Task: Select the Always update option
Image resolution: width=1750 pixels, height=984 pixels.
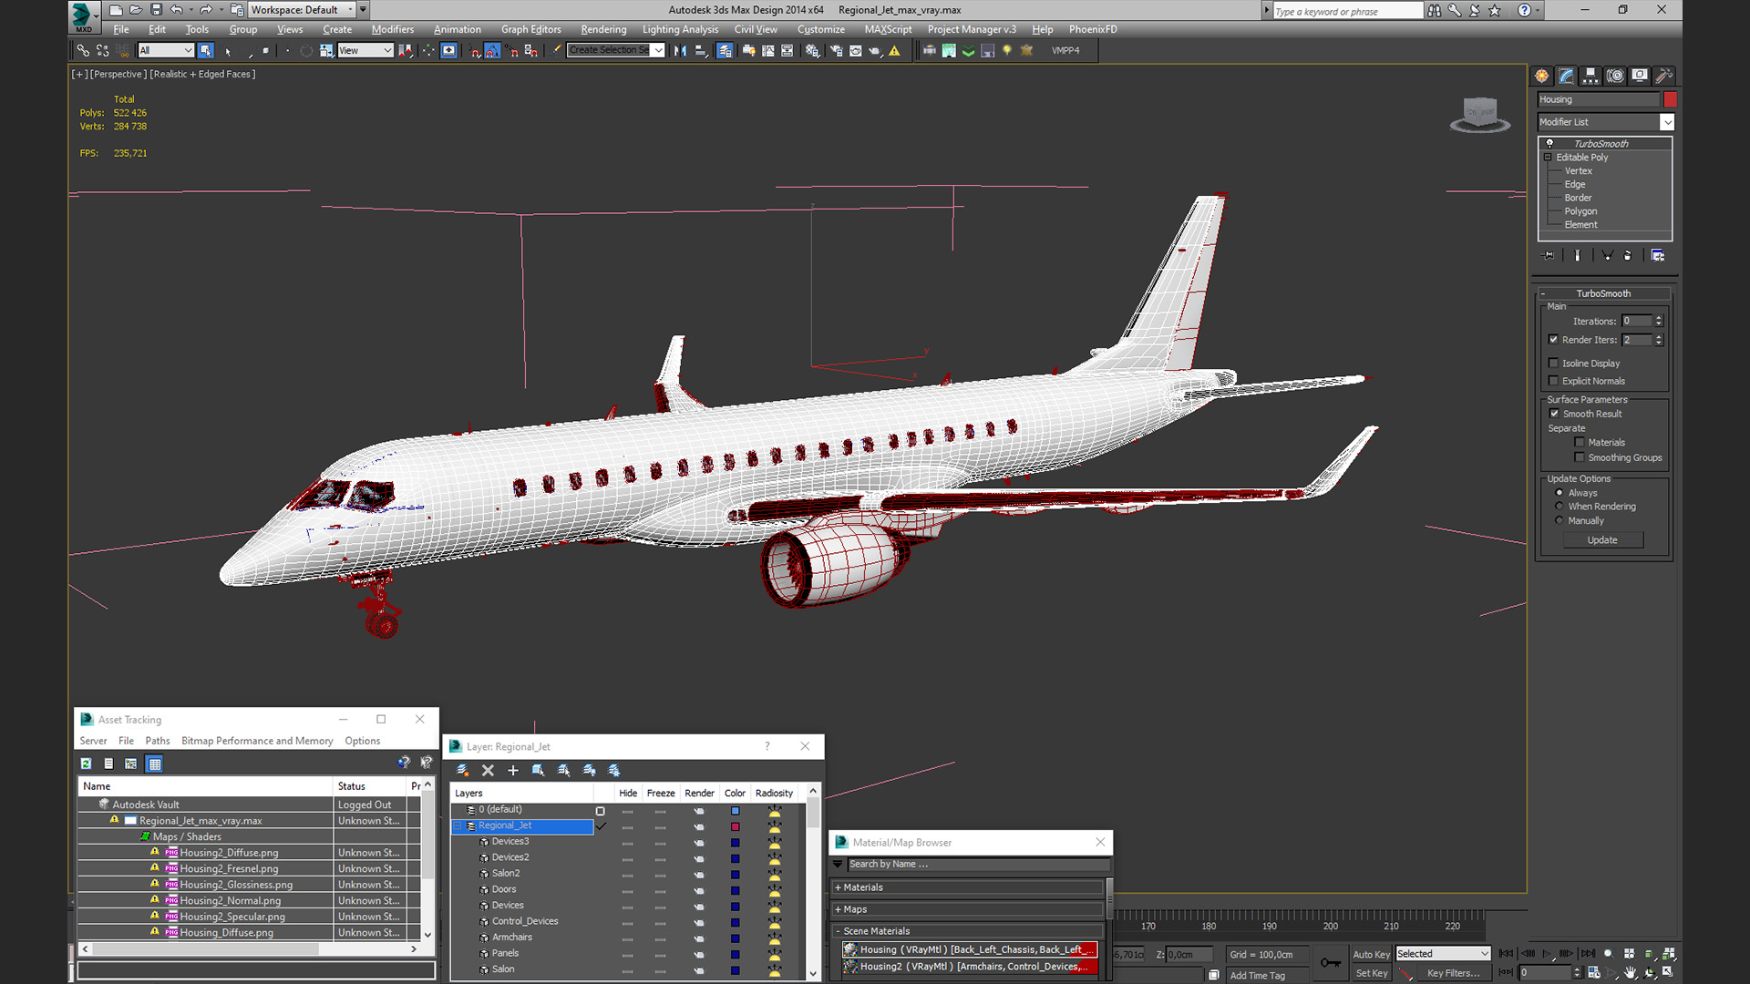Action: tap(1560, 493)
